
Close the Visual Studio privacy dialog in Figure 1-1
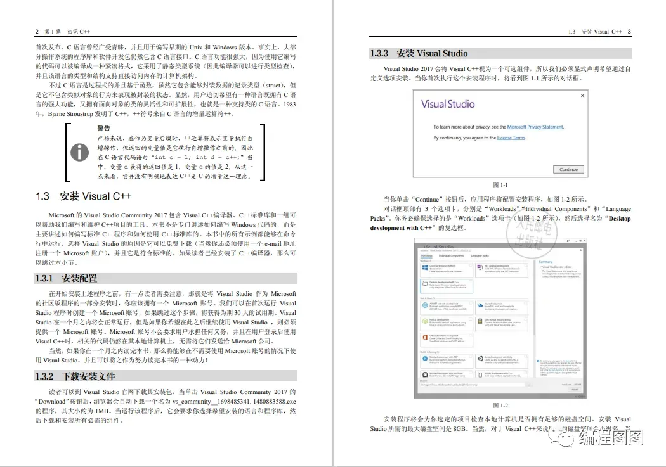point(582,96)
